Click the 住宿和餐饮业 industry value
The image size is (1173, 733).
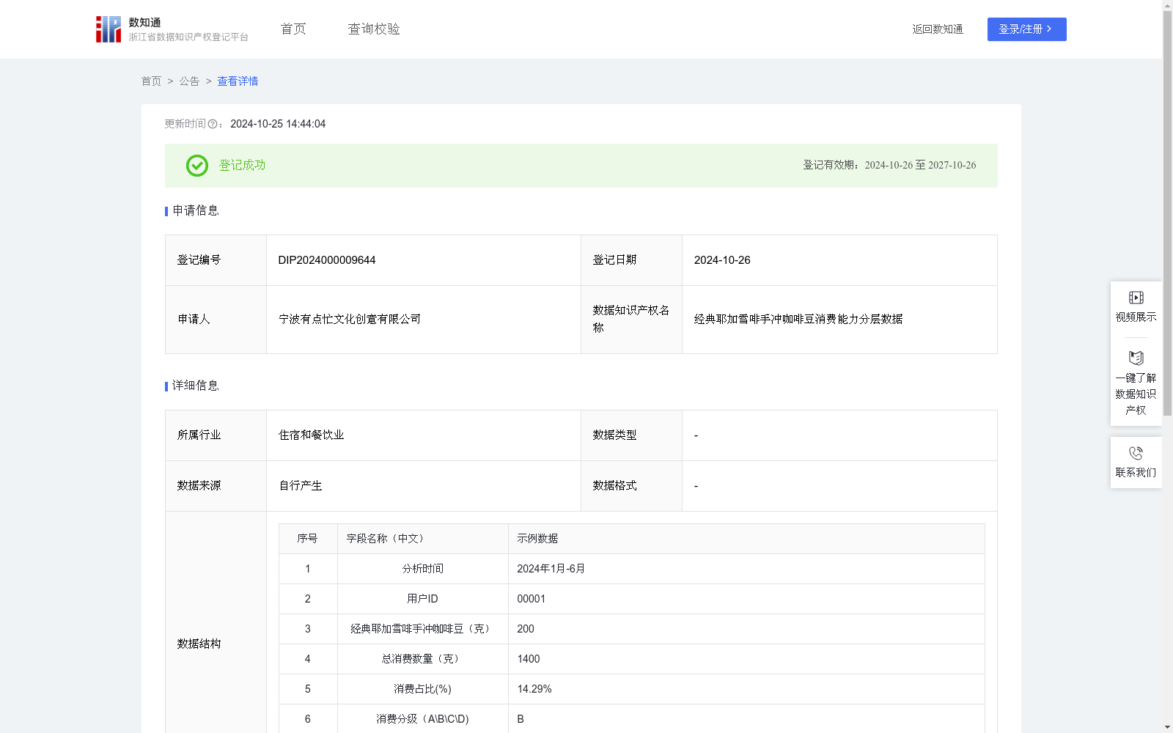coord(311,435)
